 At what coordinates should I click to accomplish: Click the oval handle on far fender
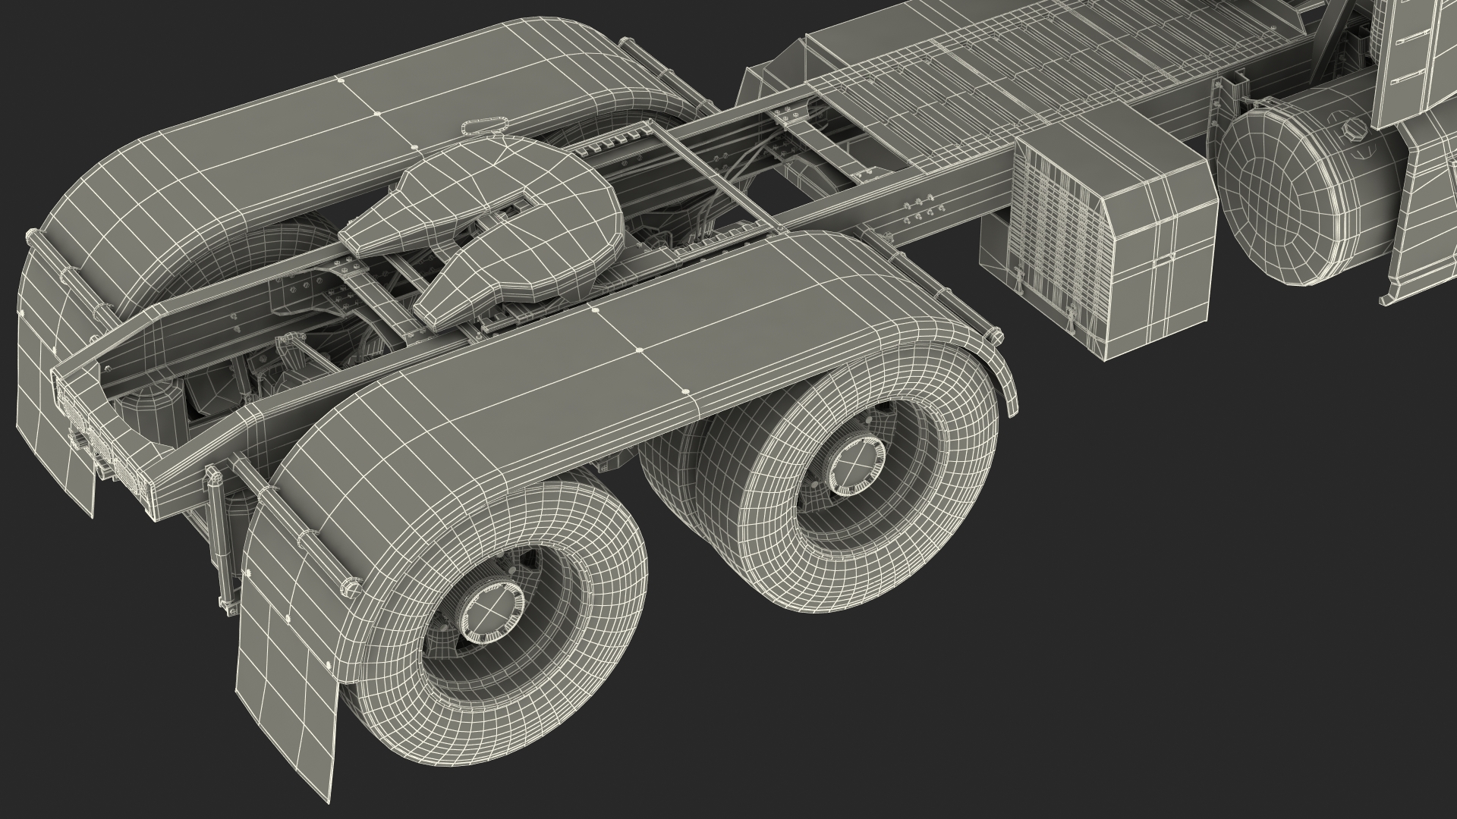[x=483, y=124]
